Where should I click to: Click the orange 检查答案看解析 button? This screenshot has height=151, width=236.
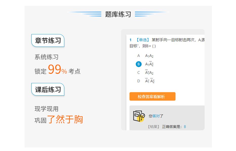(x=152, y=96)
